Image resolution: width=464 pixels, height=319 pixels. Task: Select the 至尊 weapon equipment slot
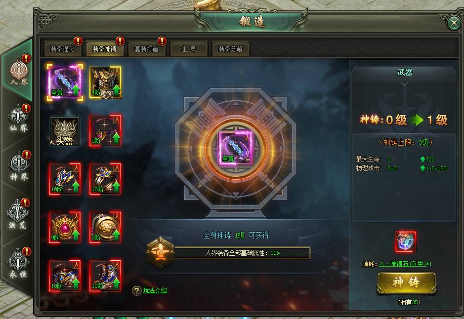(x=65, y=82)
